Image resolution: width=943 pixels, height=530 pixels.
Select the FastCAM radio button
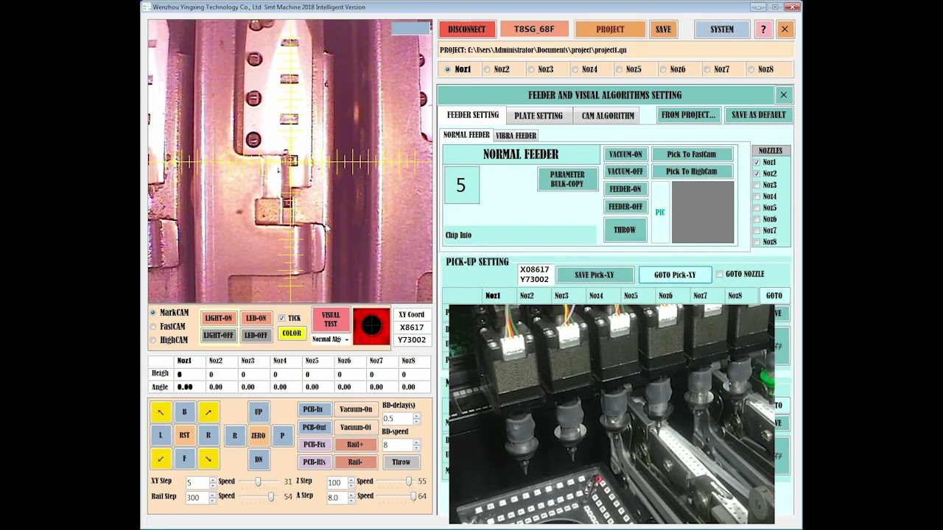(153, 326)
